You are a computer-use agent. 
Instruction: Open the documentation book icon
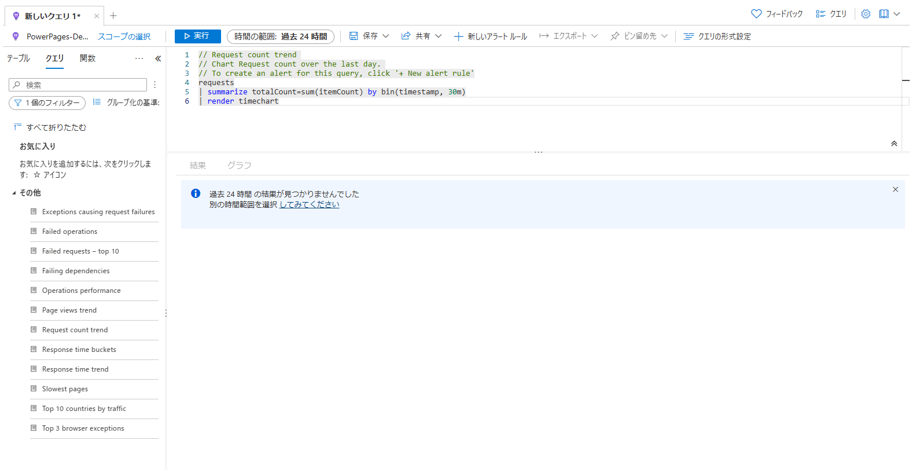pyautogui.click(x=884, y=14)
